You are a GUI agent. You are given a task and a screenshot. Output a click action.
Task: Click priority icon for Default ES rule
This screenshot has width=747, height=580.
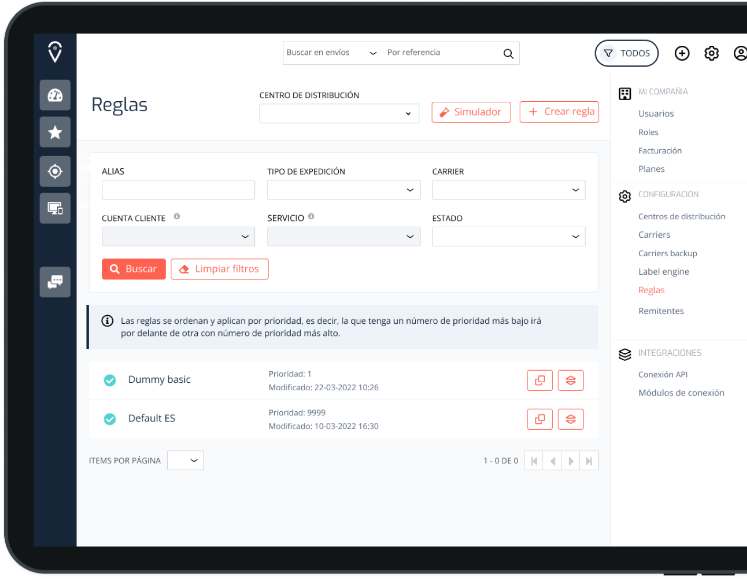(x=571, y=419)
